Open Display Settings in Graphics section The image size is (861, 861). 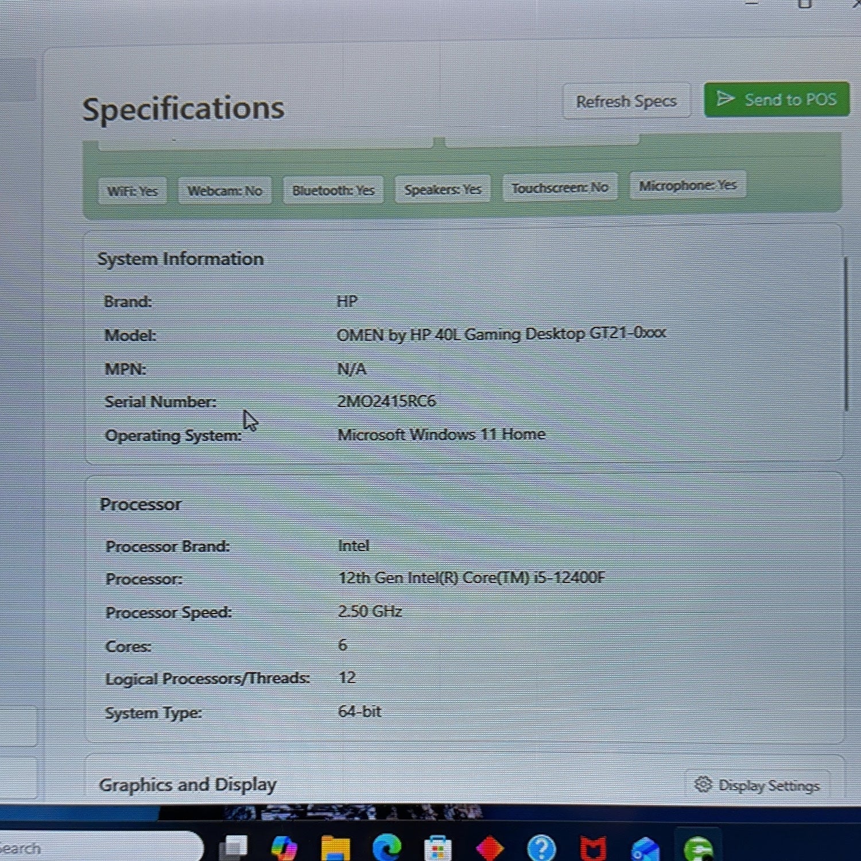pyautogui.click(x=758, y=785)
